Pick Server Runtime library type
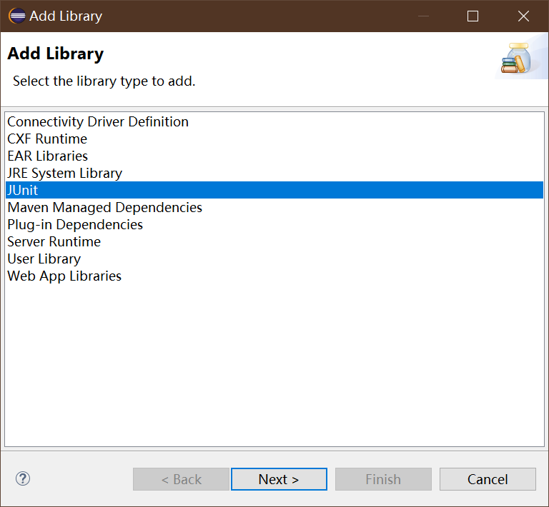Image resolution: width=549 pixels, height=507 pixels. tap(54, 241)
